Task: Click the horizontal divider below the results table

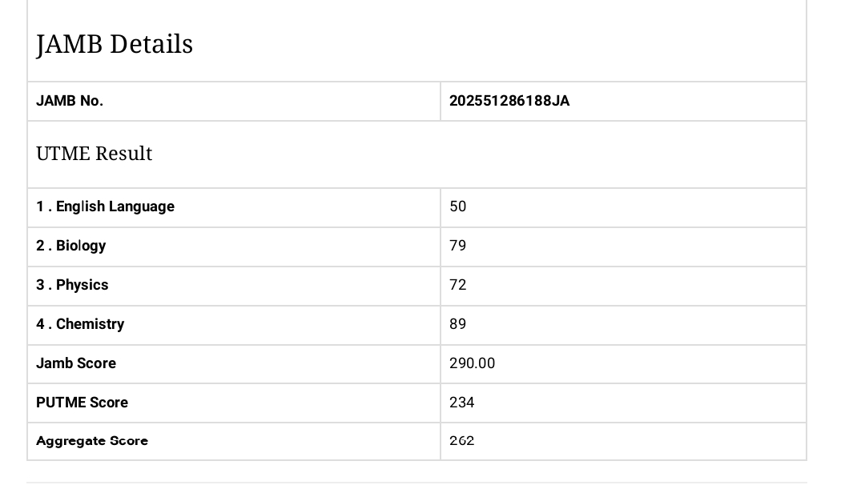Action: (x=416, y=483)
